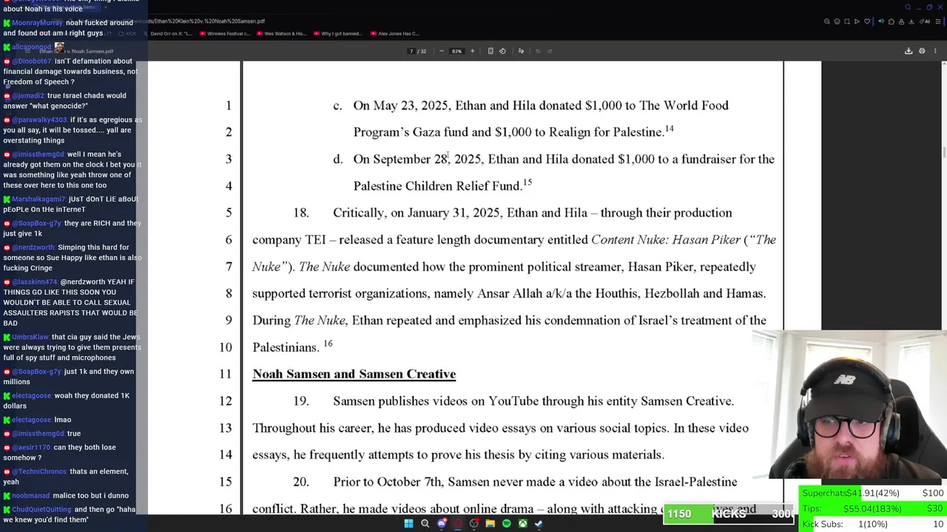Click the heart bookmark icon in address bar
This screenshot has width=947, height=532.
[867, 21]
